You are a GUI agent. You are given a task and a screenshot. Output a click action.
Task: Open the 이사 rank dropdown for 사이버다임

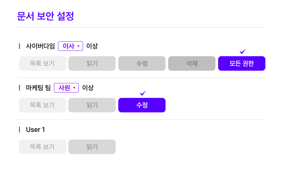[70, 46]
